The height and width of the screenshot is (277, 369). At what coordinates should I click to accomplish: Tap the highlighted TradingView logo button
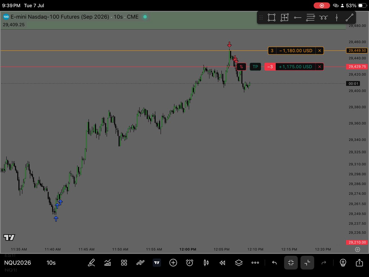pyautogui.click(x=157, y=263)
